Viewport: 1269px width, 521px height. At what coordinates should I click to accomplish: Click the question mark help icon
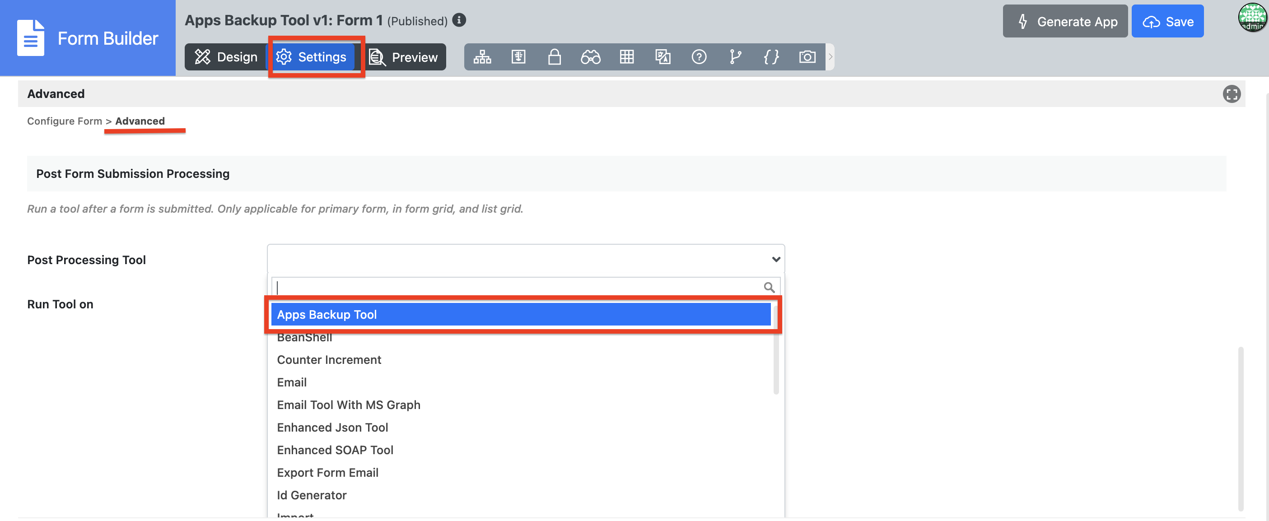[x=699, y=57]
